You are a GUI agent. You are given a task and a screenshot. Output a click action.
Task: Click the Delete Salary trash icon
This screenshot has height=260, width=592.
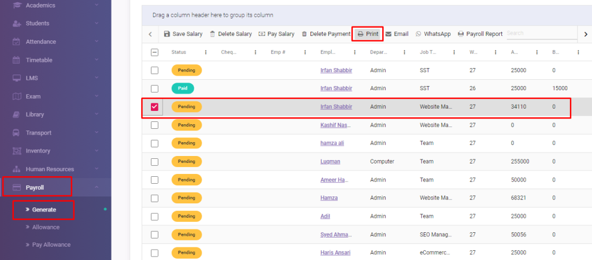(212, 34)
